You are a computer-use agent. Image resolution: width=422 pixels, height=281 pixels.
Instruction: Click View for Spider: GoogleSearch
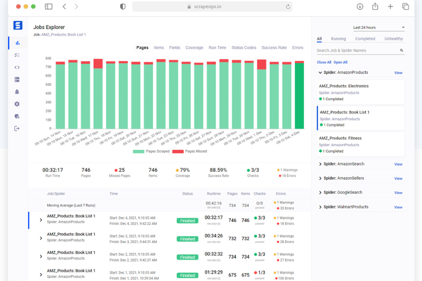tap(398, 193)
